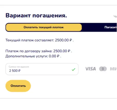Click the Текущий платеж составляет text
The width and height of the screenshot is (117, 110).
tap(30, 40)
